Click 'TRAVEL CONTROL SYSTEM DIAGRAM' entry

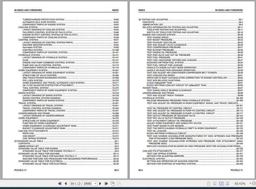[42, 108]
